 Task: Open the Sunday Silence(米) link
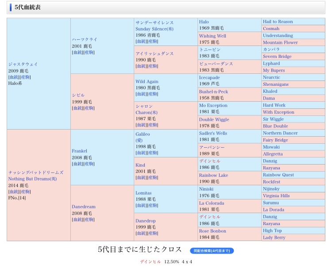pos(154,29)
